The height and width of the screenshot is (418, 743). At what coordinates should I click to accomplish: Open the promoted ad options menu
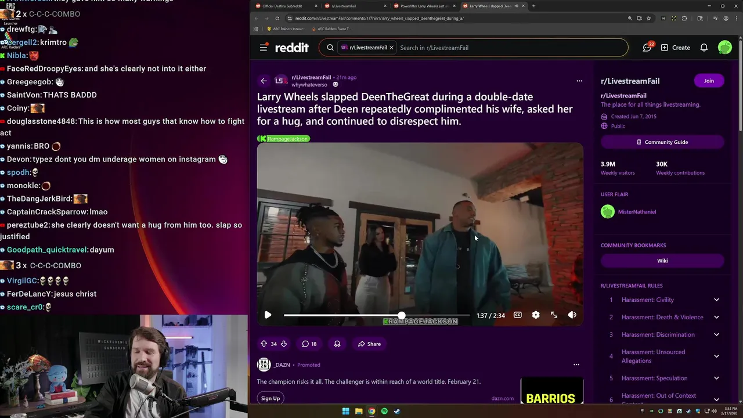576,365
